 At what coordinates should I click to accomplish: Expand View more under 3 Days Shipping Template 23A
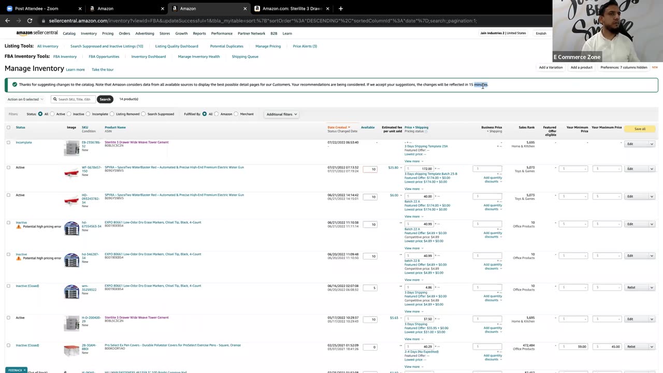[413, 161]
